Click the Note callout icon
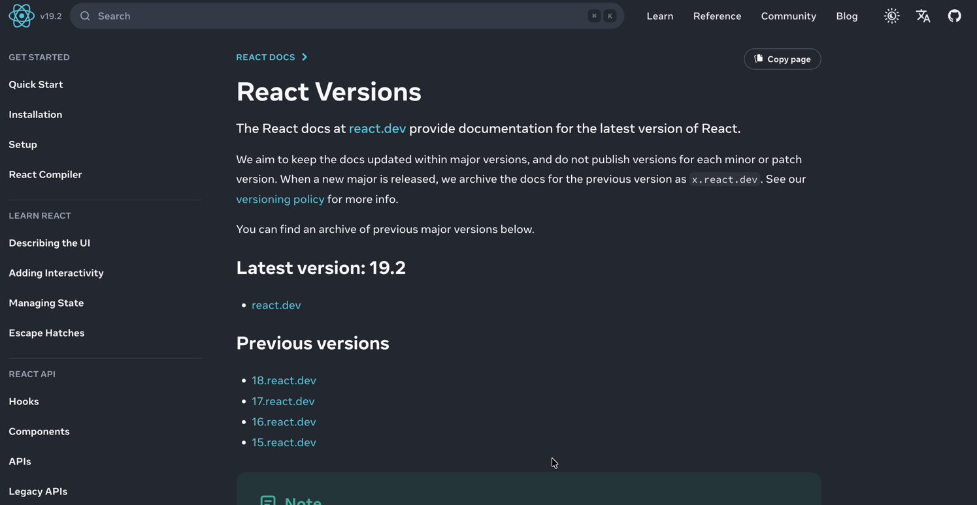This screenshot has width=977, height=505. (x=268, y=500)
